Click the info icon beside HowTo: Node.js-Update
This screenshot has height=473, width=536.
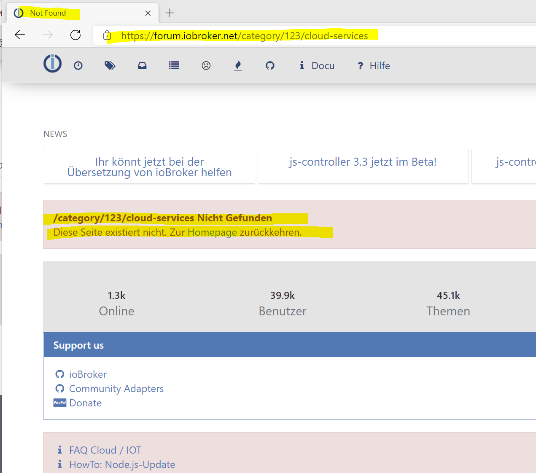click(x=59, y=464)
